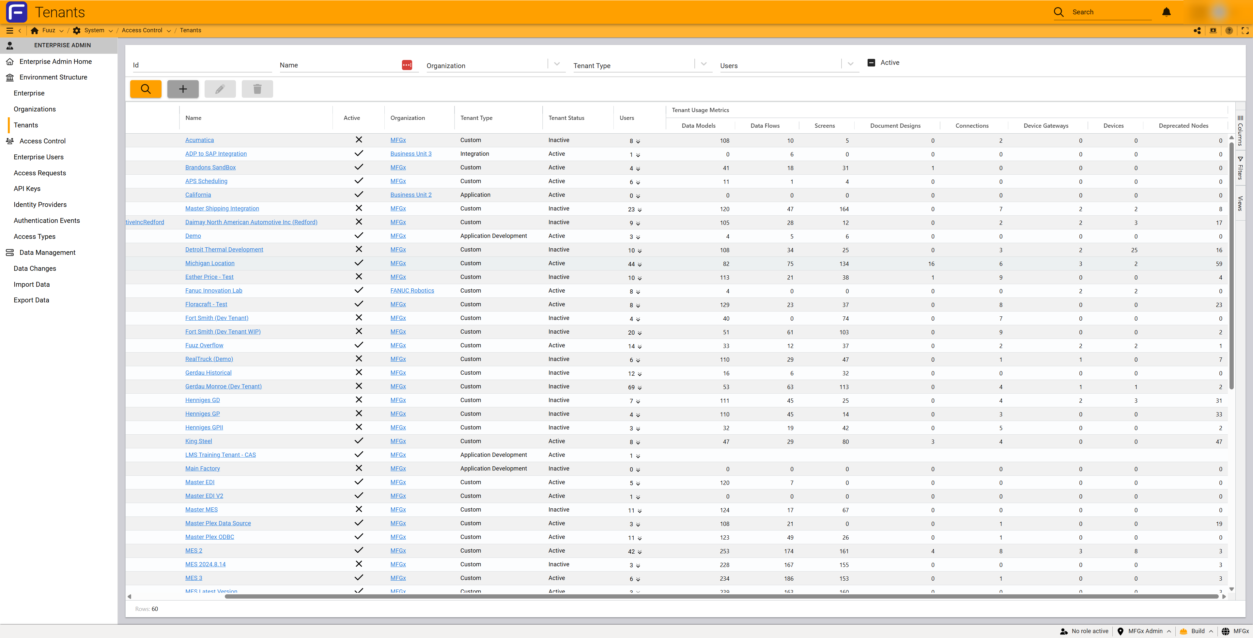Open the Acumatica tenant link
This screenshot has height=638, width=1253.
(x=199, y=140)
